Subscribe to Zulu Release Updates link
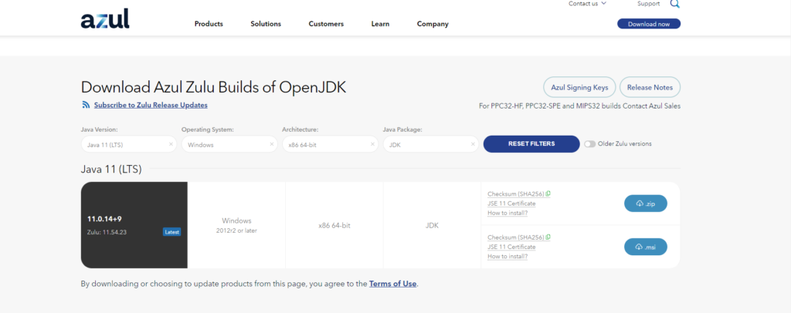The height and width of the screenshot is (313, 791). point(151,105)
